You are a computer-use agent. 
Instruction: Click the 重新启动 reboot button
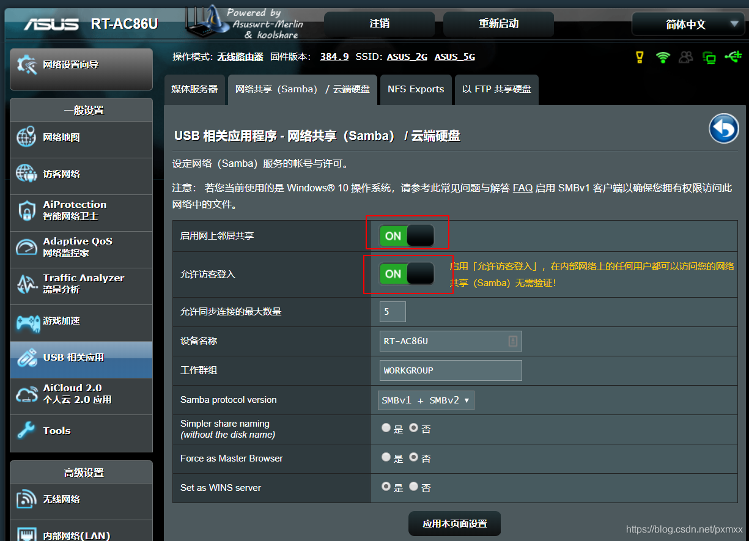coord(498,24)
